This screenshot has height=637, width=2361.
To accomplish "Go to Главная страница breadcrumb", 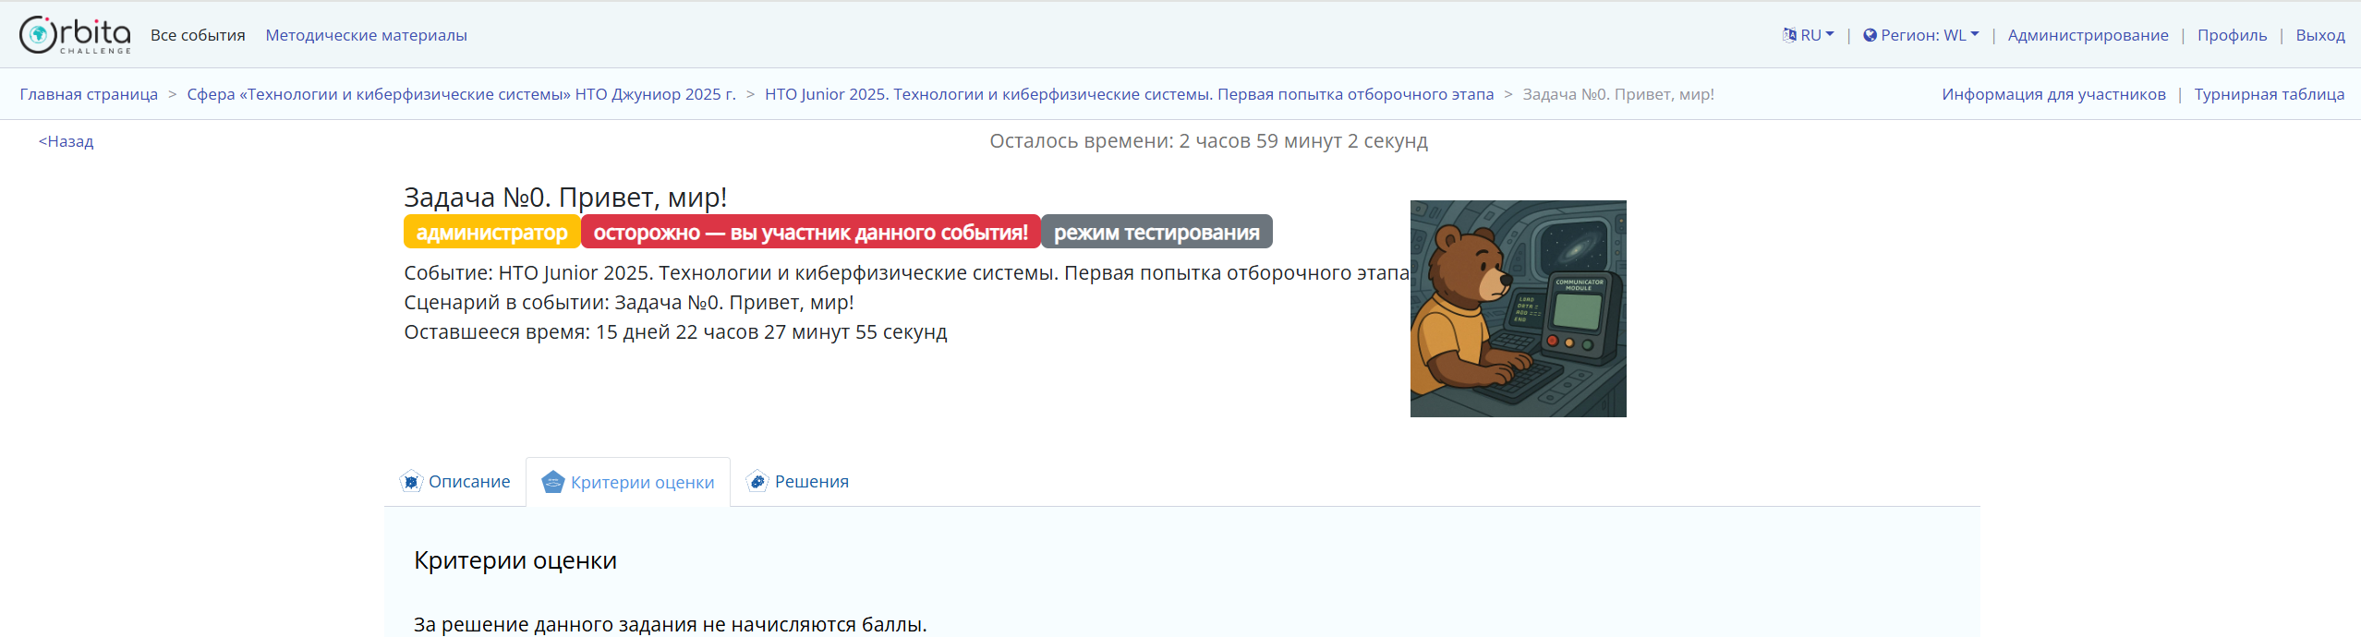I will (89, 94).
